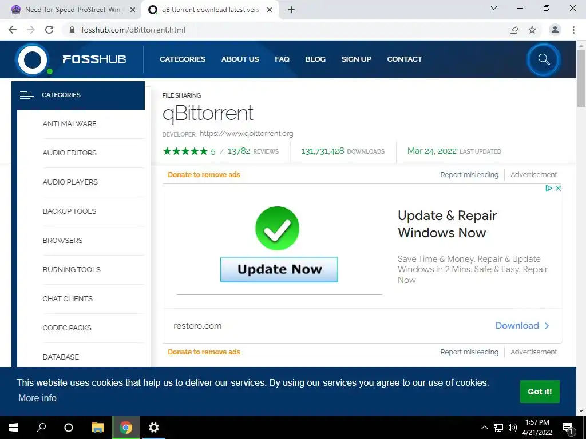Open the volume speaker icon
The width and height of the screenshot is (586, 439).
tap(512, 428)
